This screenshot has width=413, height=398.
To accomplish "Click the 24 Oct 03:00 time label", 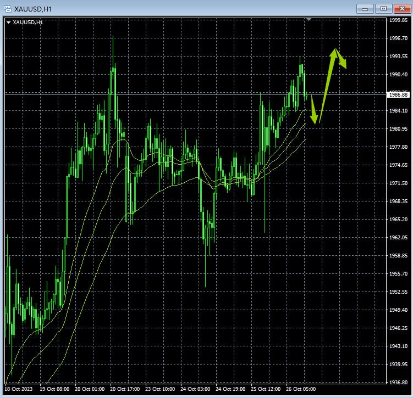I will [194, 389].
